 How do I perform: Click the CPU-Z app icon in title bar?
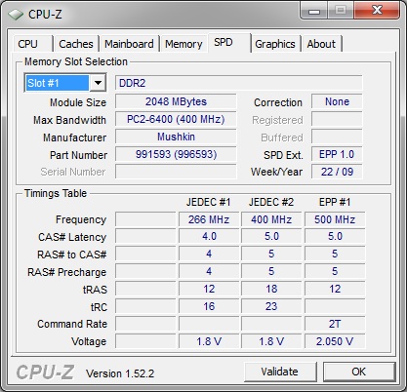coord(16,15)
